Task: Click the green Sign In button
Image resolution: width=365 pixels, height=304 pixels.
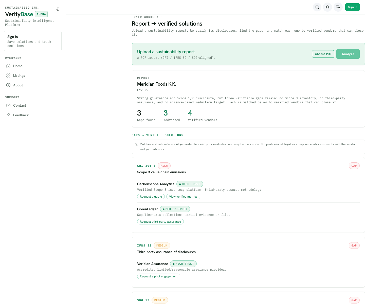Action: pos(352,7)
